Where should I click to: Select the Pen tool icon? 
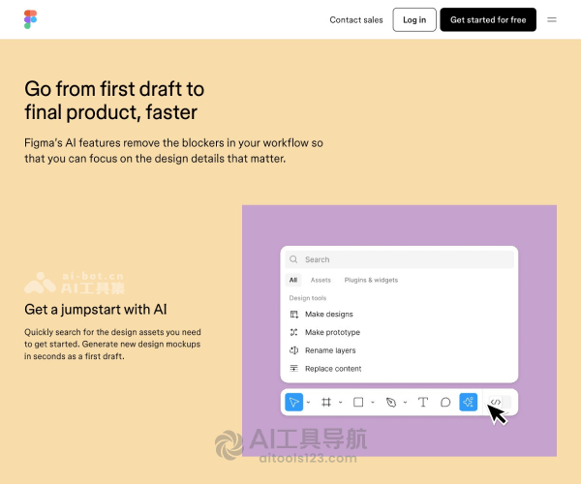point(391,402)
